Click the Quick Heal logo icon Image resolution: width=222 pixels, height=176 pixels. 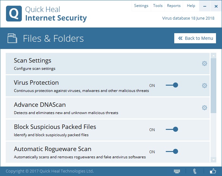click(x=14, y=14)
